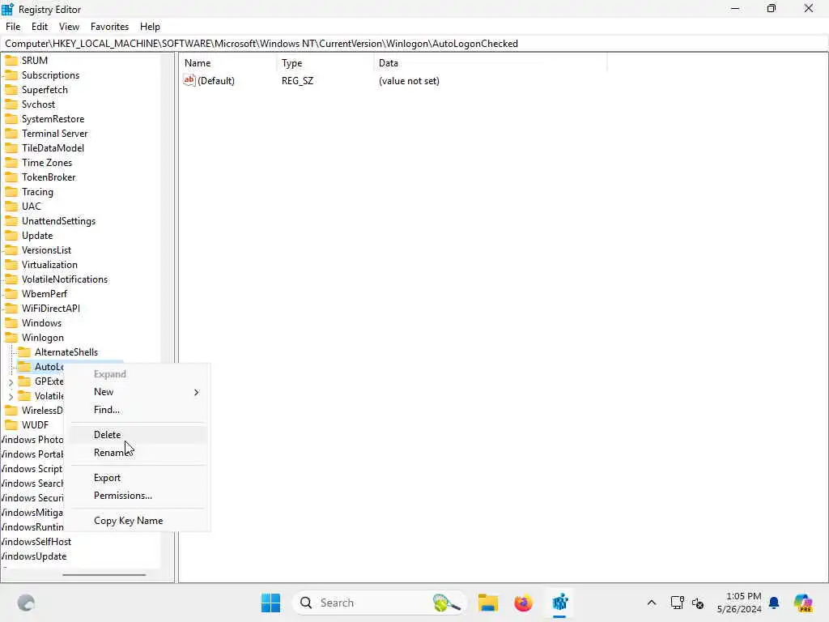
Task: Click the (Default) string value icon
Action: tap(189, 80)
